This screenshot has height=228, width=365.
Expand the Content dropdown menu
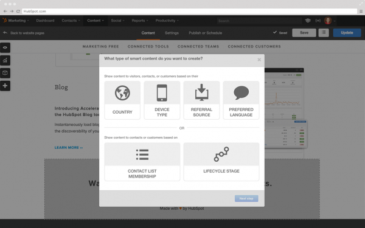[x=96, y=21]
